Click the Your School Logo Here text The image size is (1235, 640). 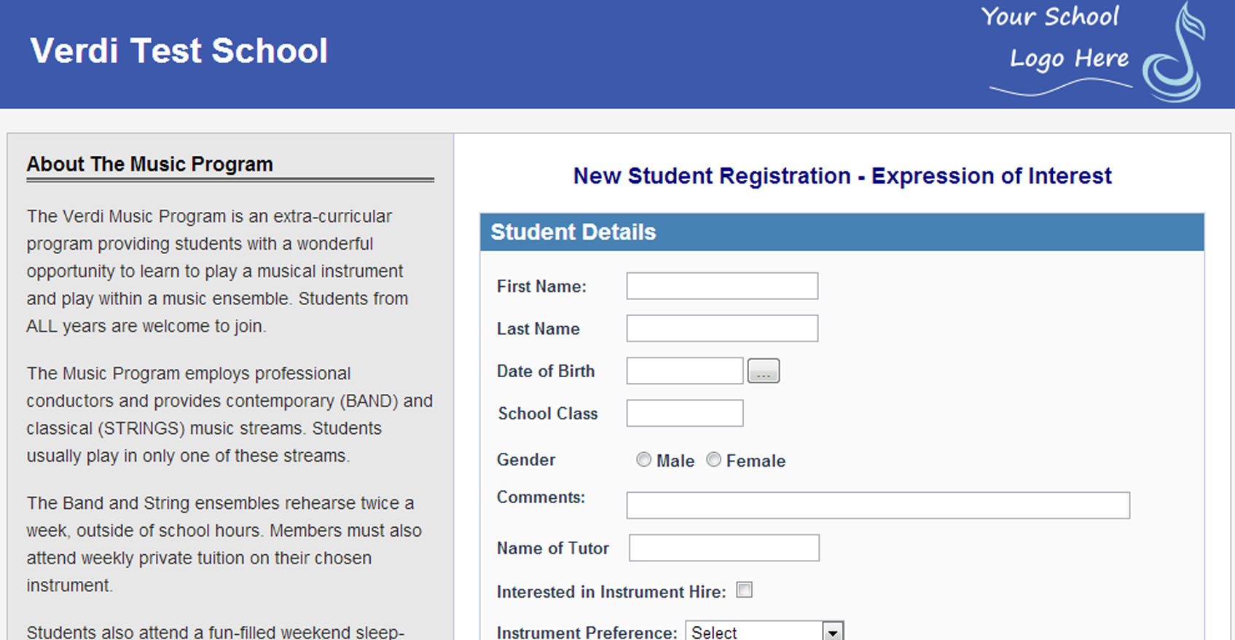click(x=1055, y=38)
